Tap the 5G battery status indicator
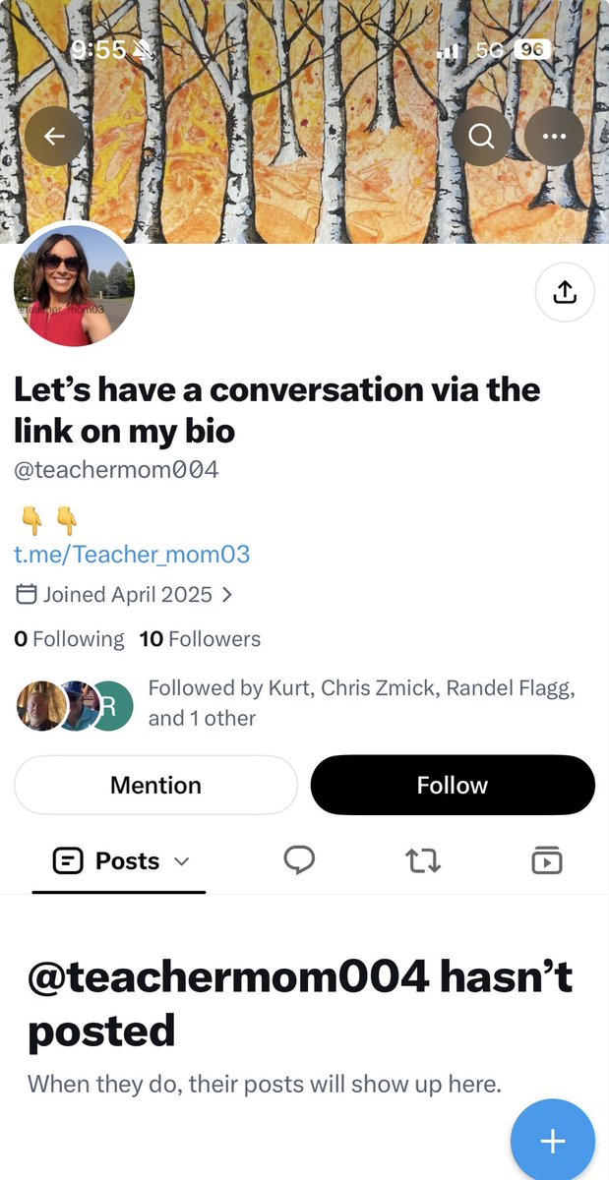The width and height of the screenshot is (609, 1180). [x=514, y=50]
